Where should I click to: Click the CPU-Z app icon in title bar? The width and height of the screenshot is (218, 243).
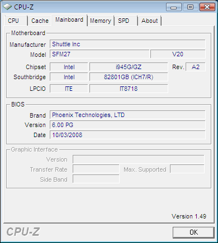click(x=7, y=7)
